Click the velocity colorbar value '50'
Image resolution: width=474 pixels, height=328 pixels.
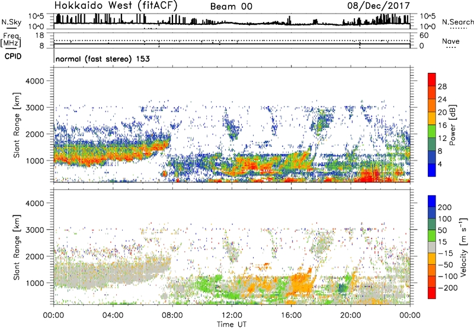(x=442, y=230)
